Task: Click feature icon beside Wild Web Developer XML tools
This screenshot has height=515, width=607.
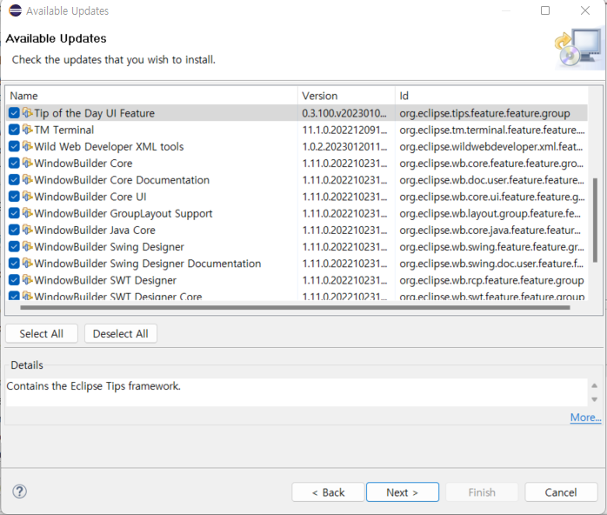Action: click(27, 146)
